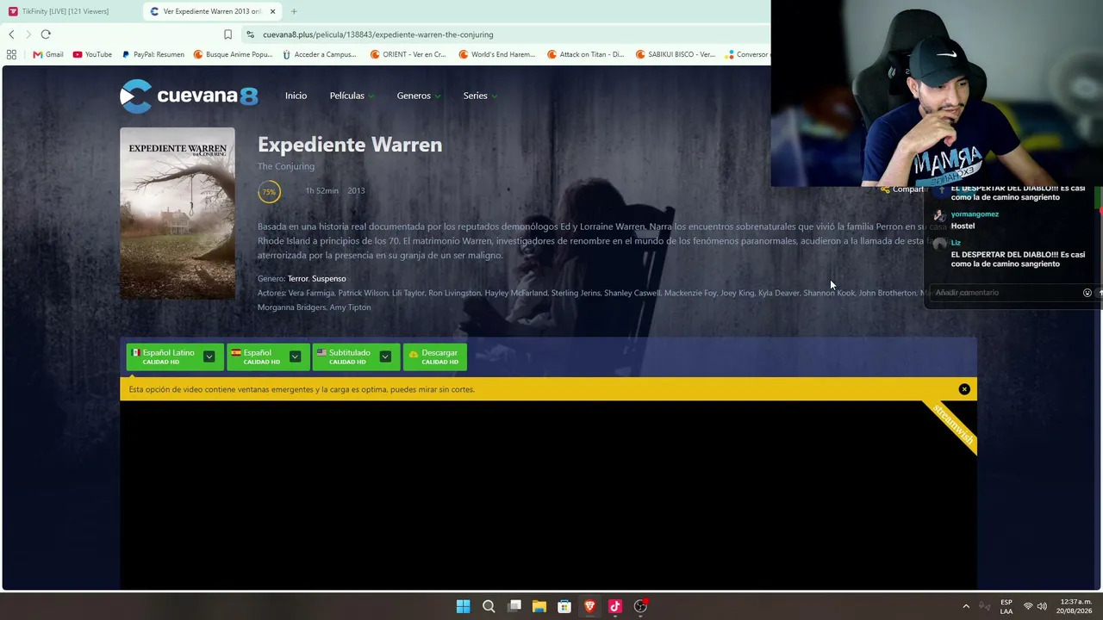Click actor Vera Farmiga's name
Viewport: 1103px width, 620px height.
311,293
